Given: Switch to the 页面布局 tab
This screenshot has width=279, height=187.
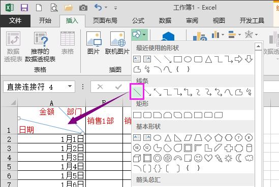Looking at the screenshot, I should pyautogui.click(x=105, y=21).
